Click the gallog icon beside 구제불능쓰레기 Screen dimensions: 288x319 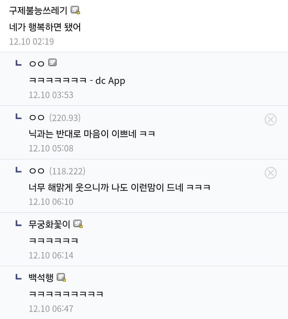click(76, 10)
